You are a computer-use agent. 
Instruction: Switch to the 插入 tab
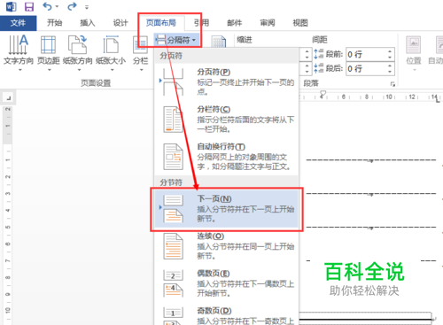click(88, 23)
